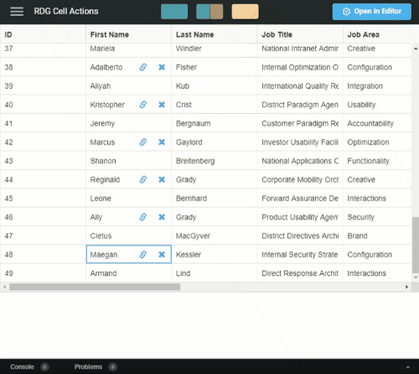This screenshot has height=374, width=419.
Task: Select the last name cell 'Kessler'
Action: pos(215,254)
